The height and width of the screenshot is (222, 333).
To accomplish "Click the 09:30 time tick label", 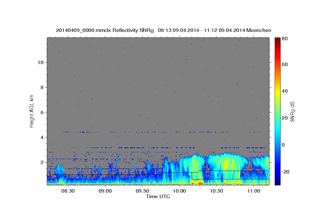I will [142, 191].
